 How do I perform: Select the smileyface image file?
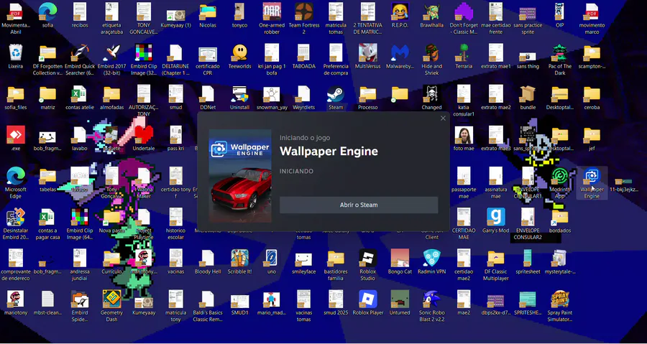pyautogui.click(x=303, y=262)
